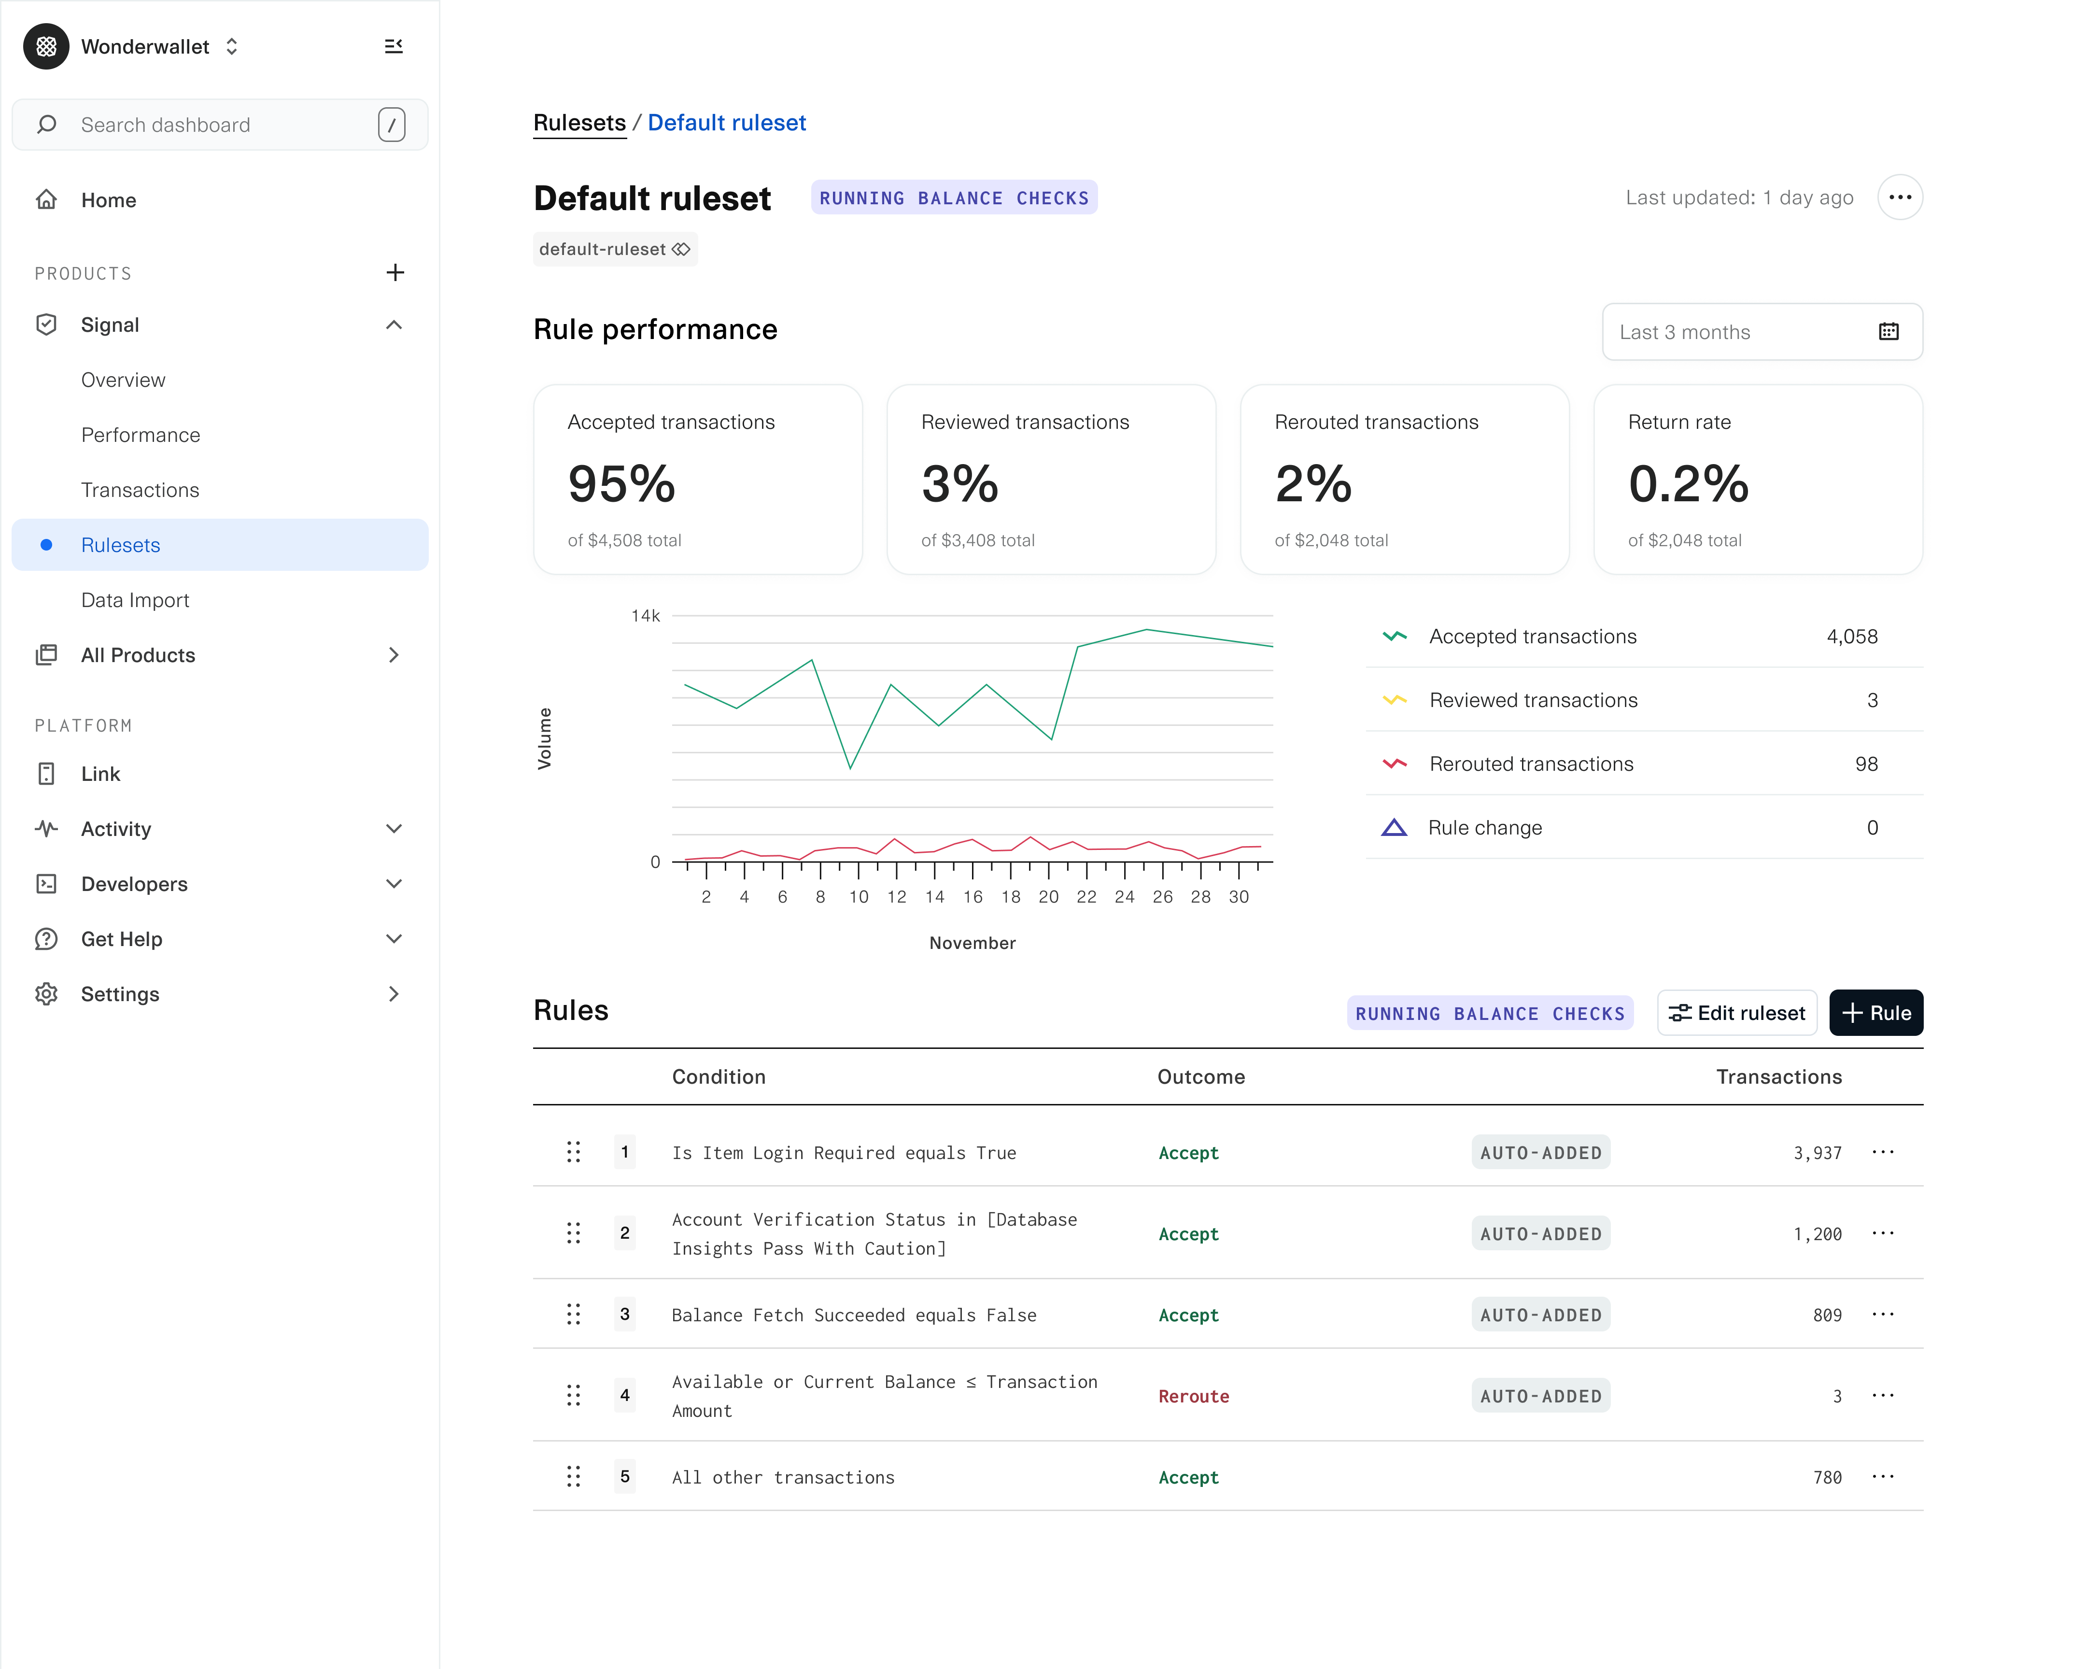Open the ellipsis menu for rule 4

(1883, 1395)
